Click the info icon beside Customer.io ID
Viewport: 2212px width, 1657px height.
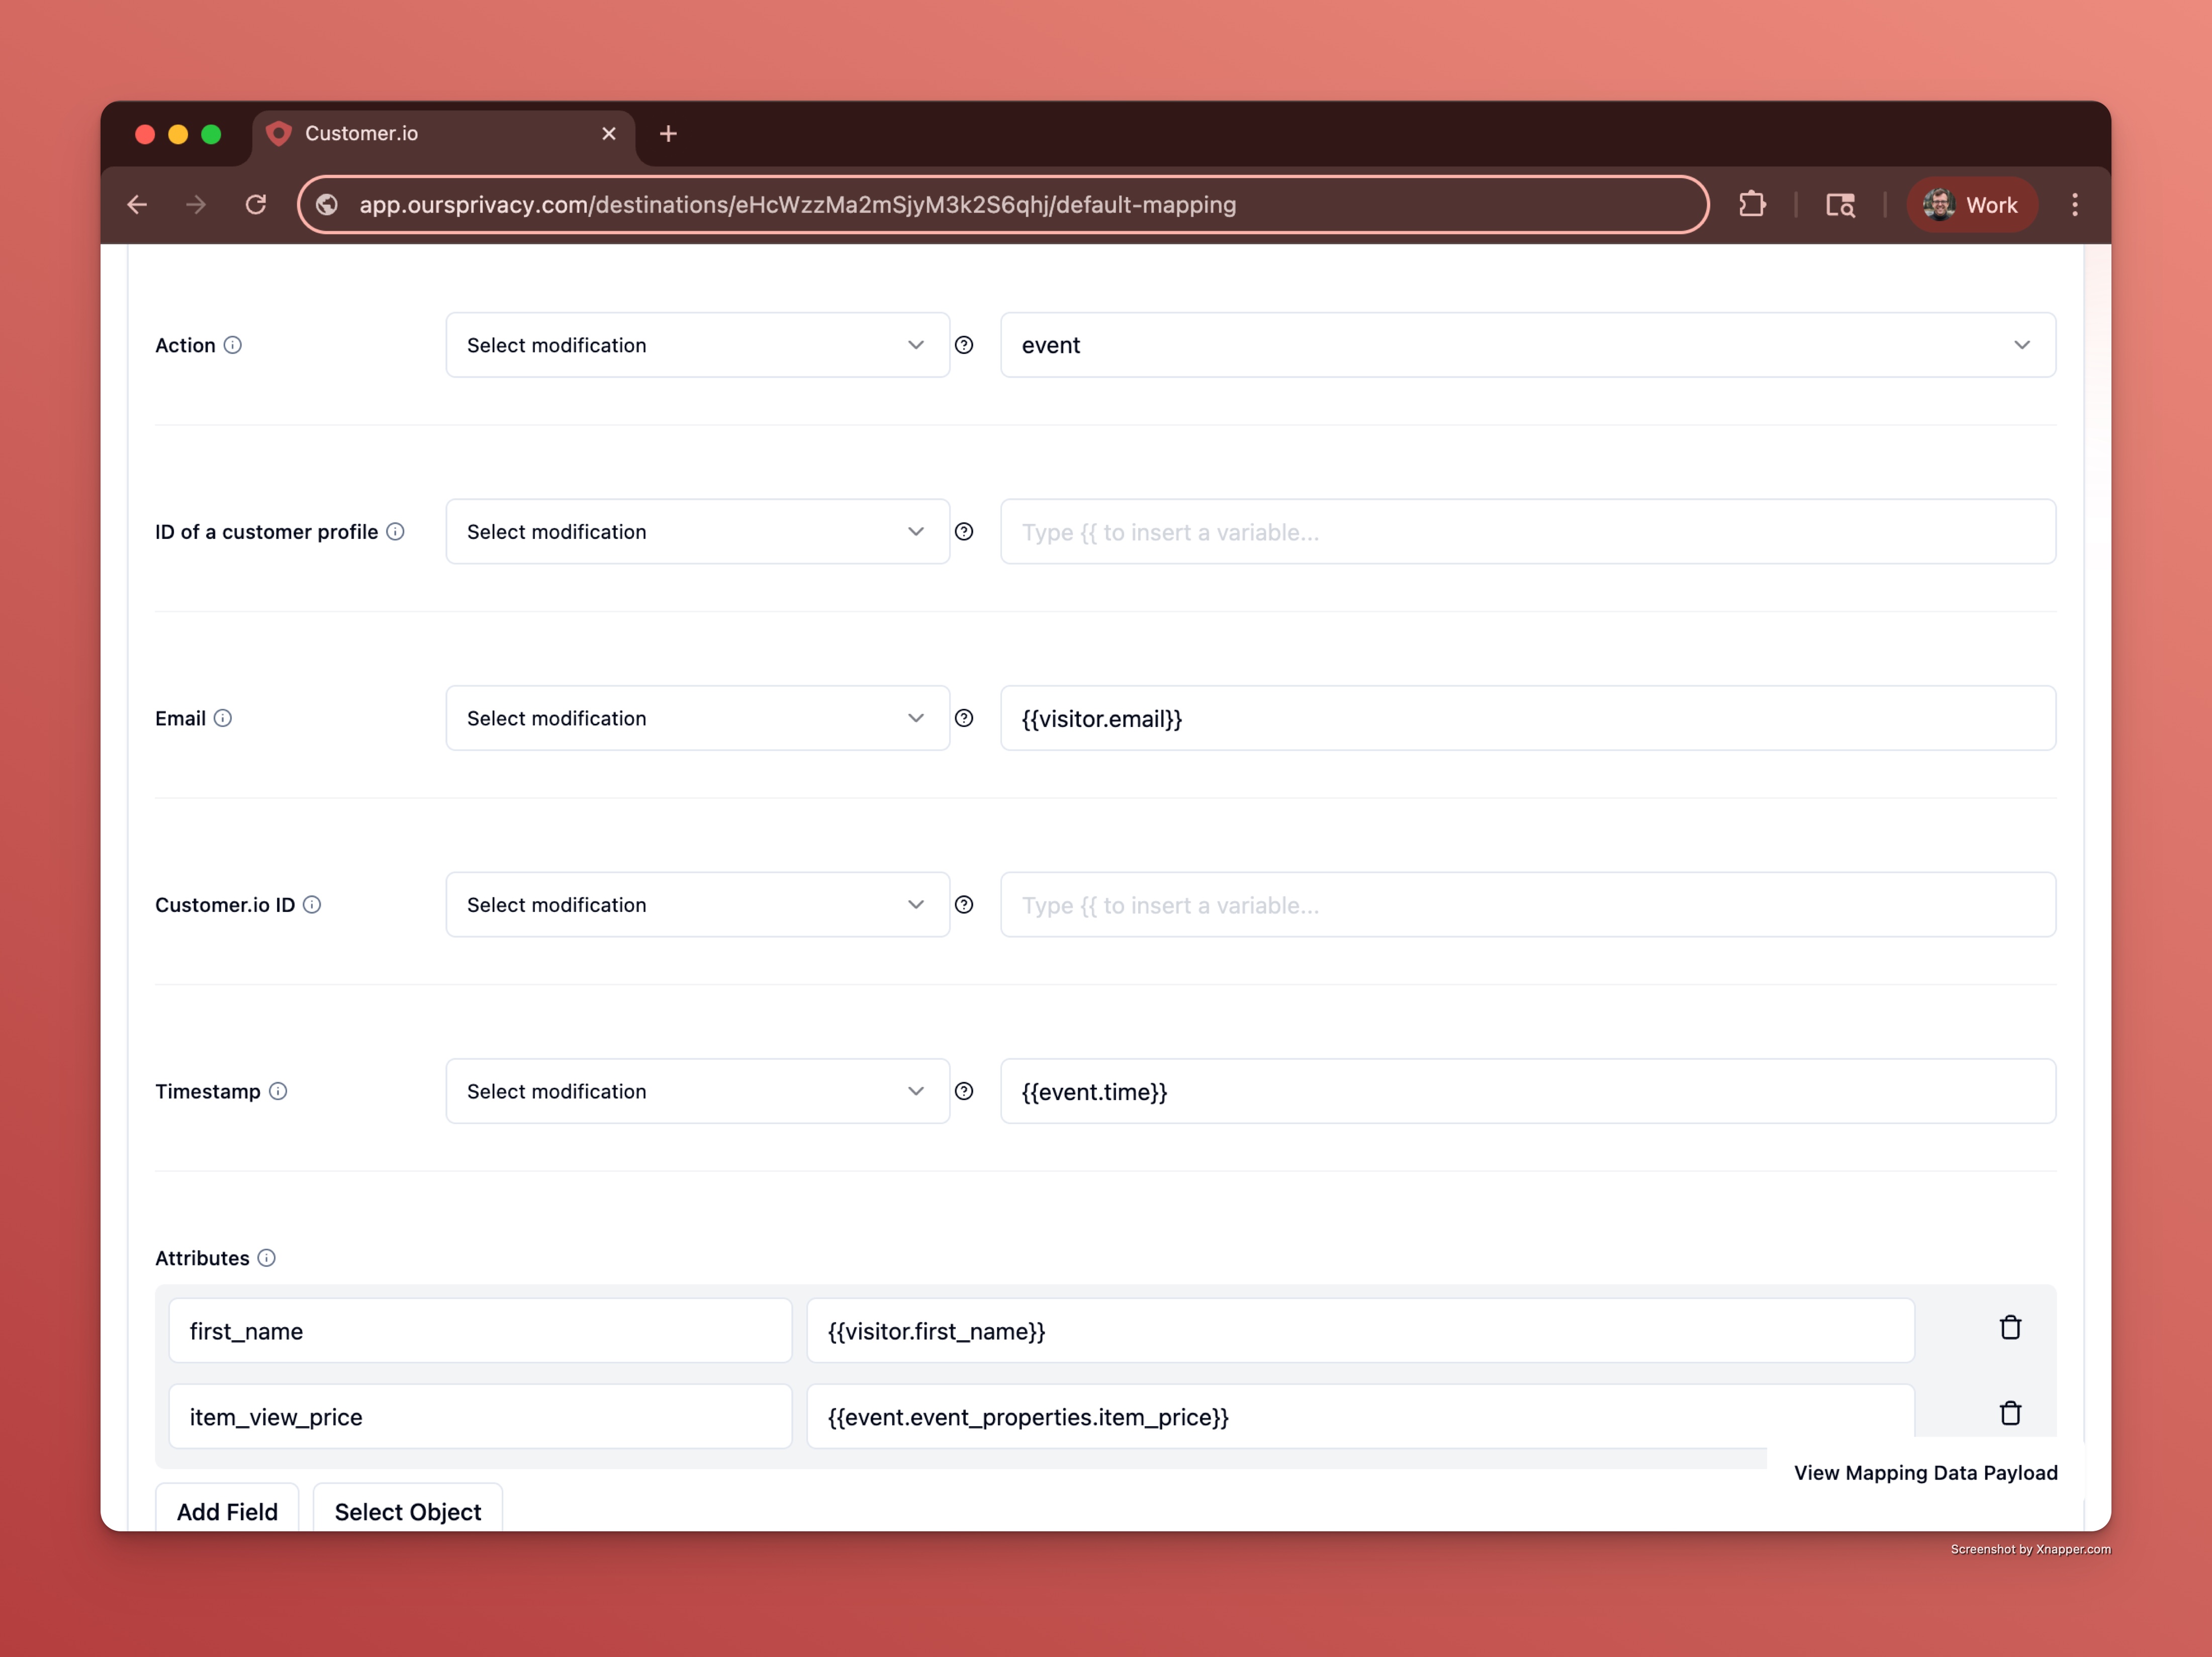point(312,905)
